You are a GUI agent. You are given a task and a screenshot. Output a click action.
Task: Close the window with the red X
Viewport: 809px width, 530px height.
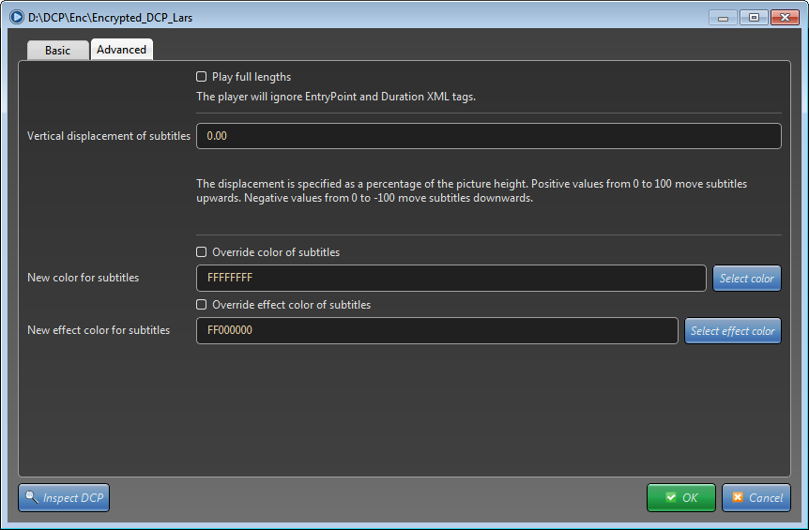[x=785, y=18]
